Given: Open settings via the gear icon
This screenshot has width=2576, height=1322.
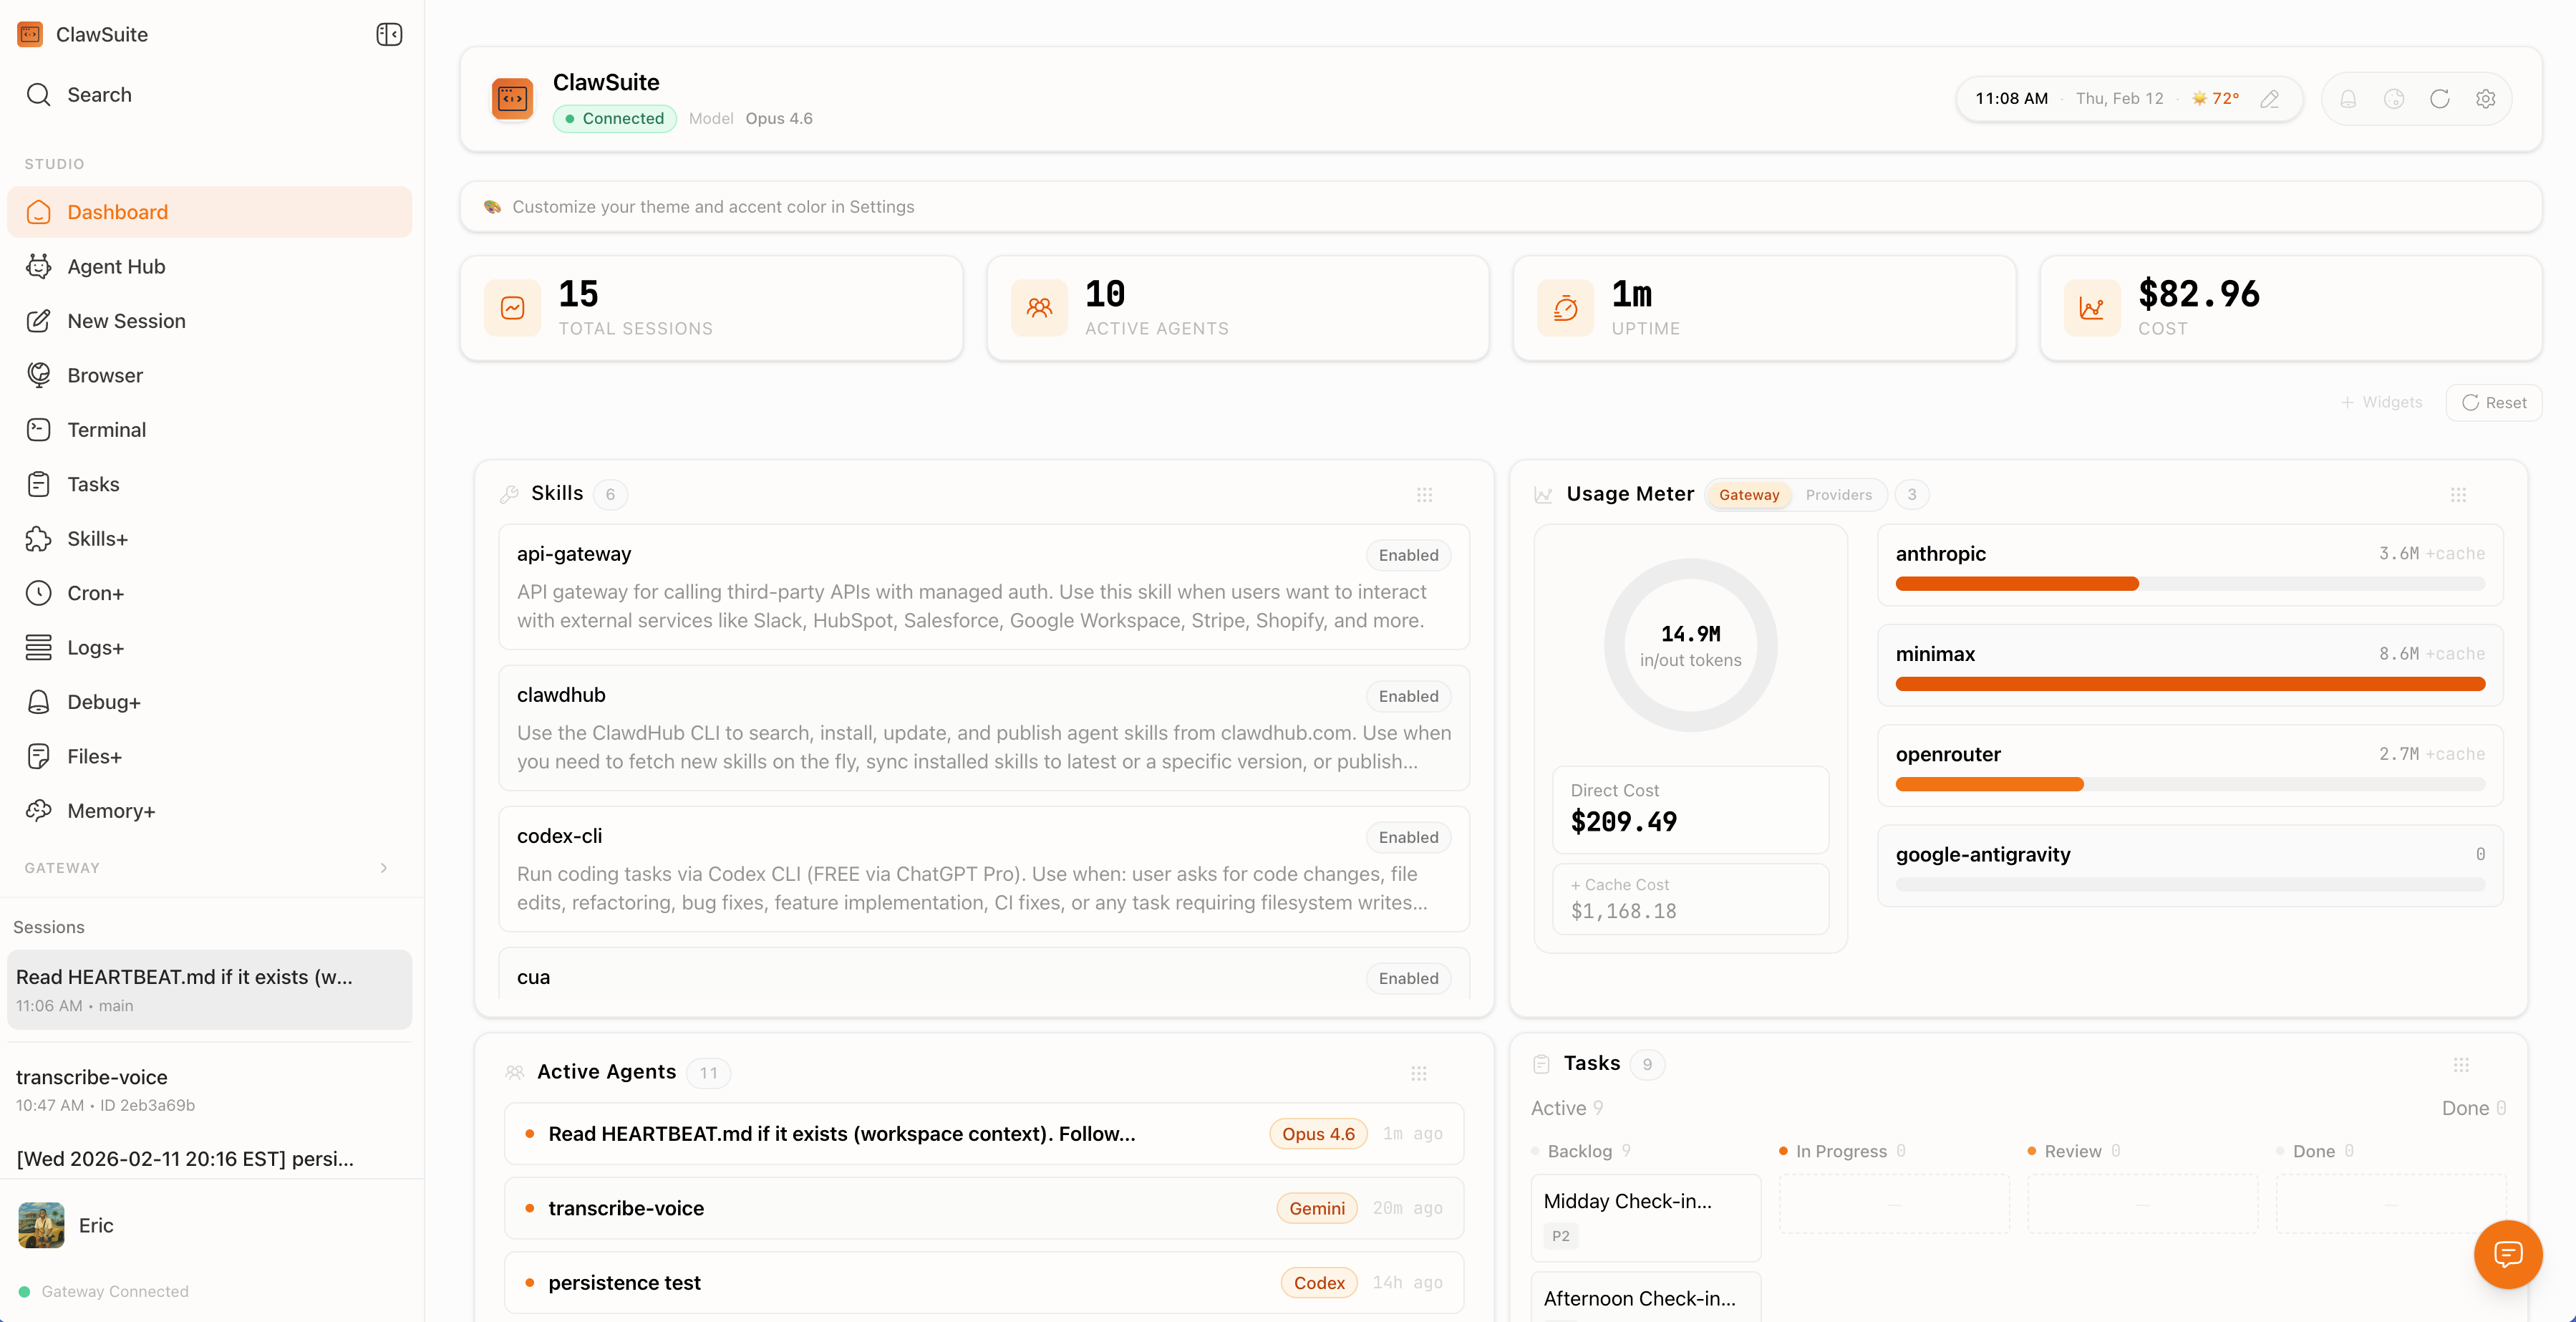Looking at the screenshot, I should click(x=2486, y=99).
